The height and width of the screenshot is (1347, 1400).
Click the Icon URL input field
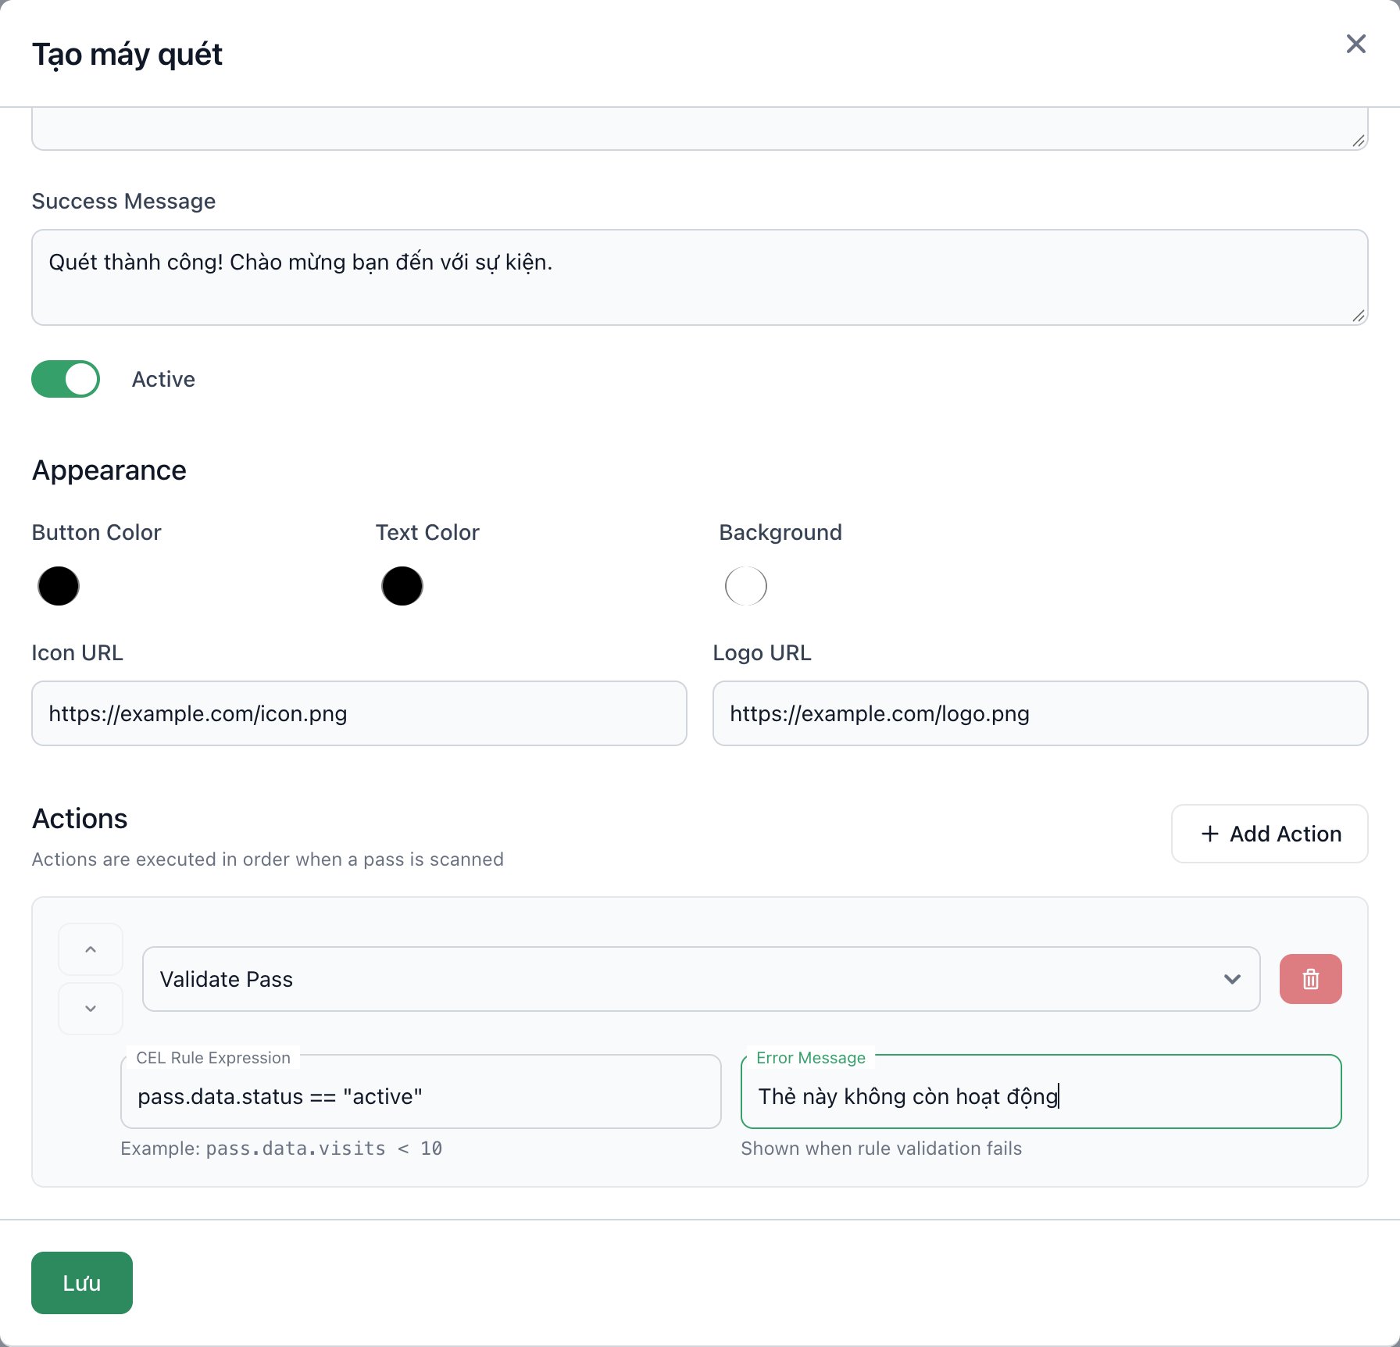[x=359, y=713]
